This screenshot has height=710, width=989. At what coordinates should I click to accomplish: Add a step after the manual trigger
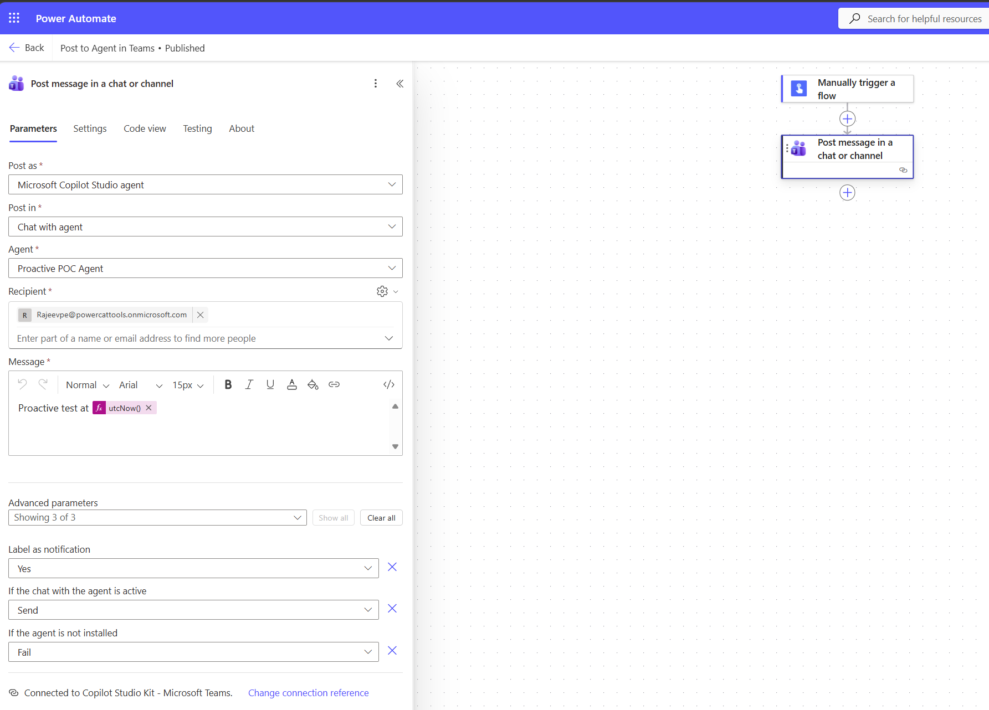pos(847,119)
